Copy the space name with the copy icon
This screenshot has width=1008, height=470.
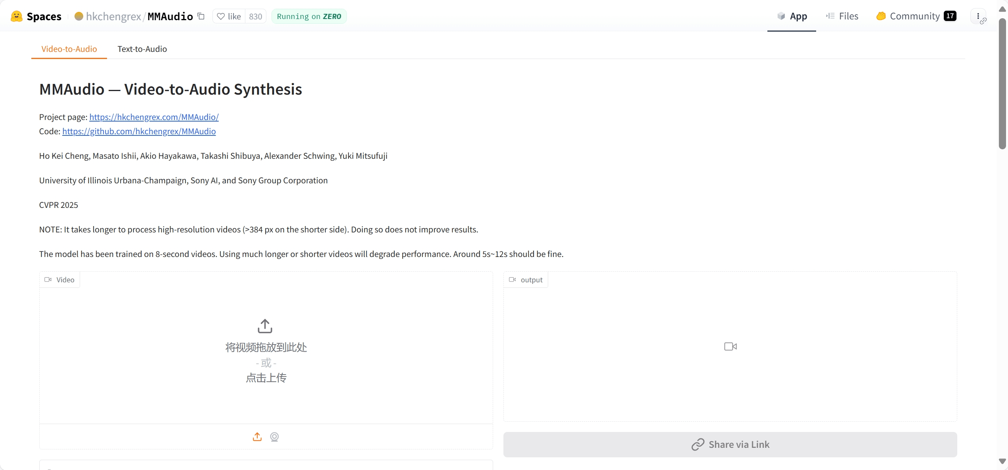tap(201, 16)
